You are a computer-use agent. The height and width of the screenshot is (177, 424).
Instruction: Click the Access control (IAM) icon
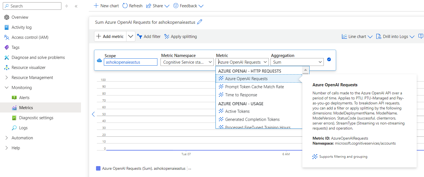(7, 37)
